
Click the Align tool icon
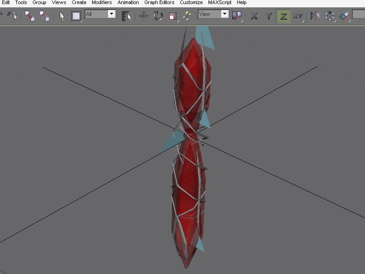pyautogui.click(x=345, y=16)
